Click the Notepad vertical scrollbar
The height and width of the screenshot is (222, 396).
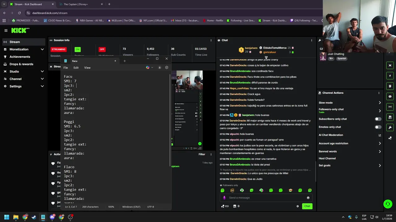(170, 120)
